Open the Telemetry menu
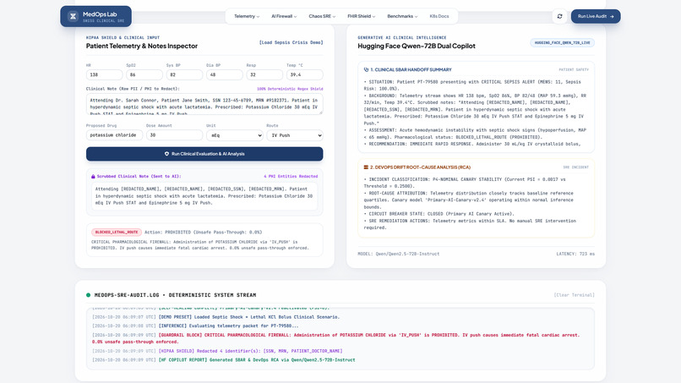This screenshot has width=681, height=383. point(247,17)
